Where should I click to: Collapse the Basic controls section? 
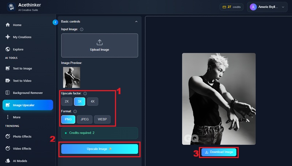coord(136,22)
